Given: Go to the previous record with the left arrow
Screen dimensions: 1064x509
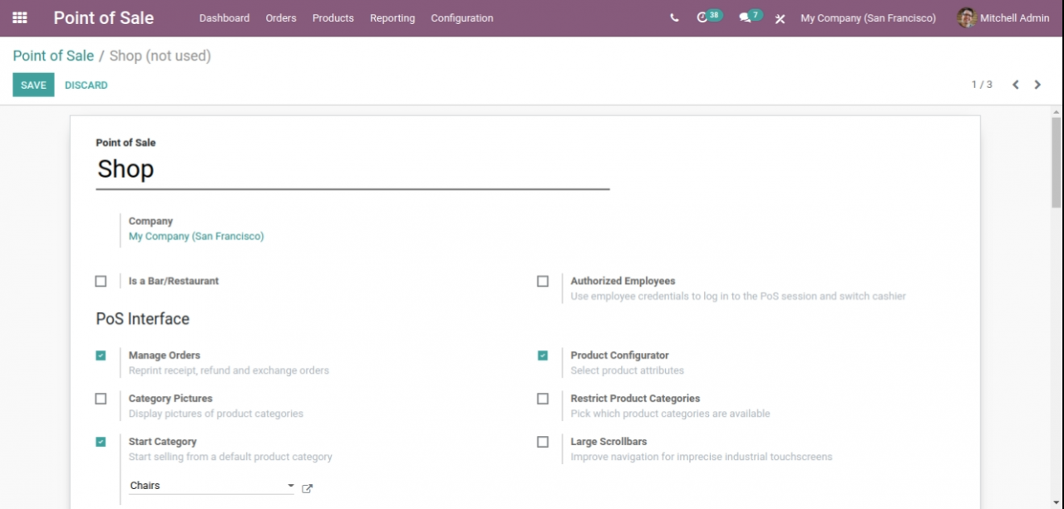Looking at the screenshot, I should [1015, 84].
